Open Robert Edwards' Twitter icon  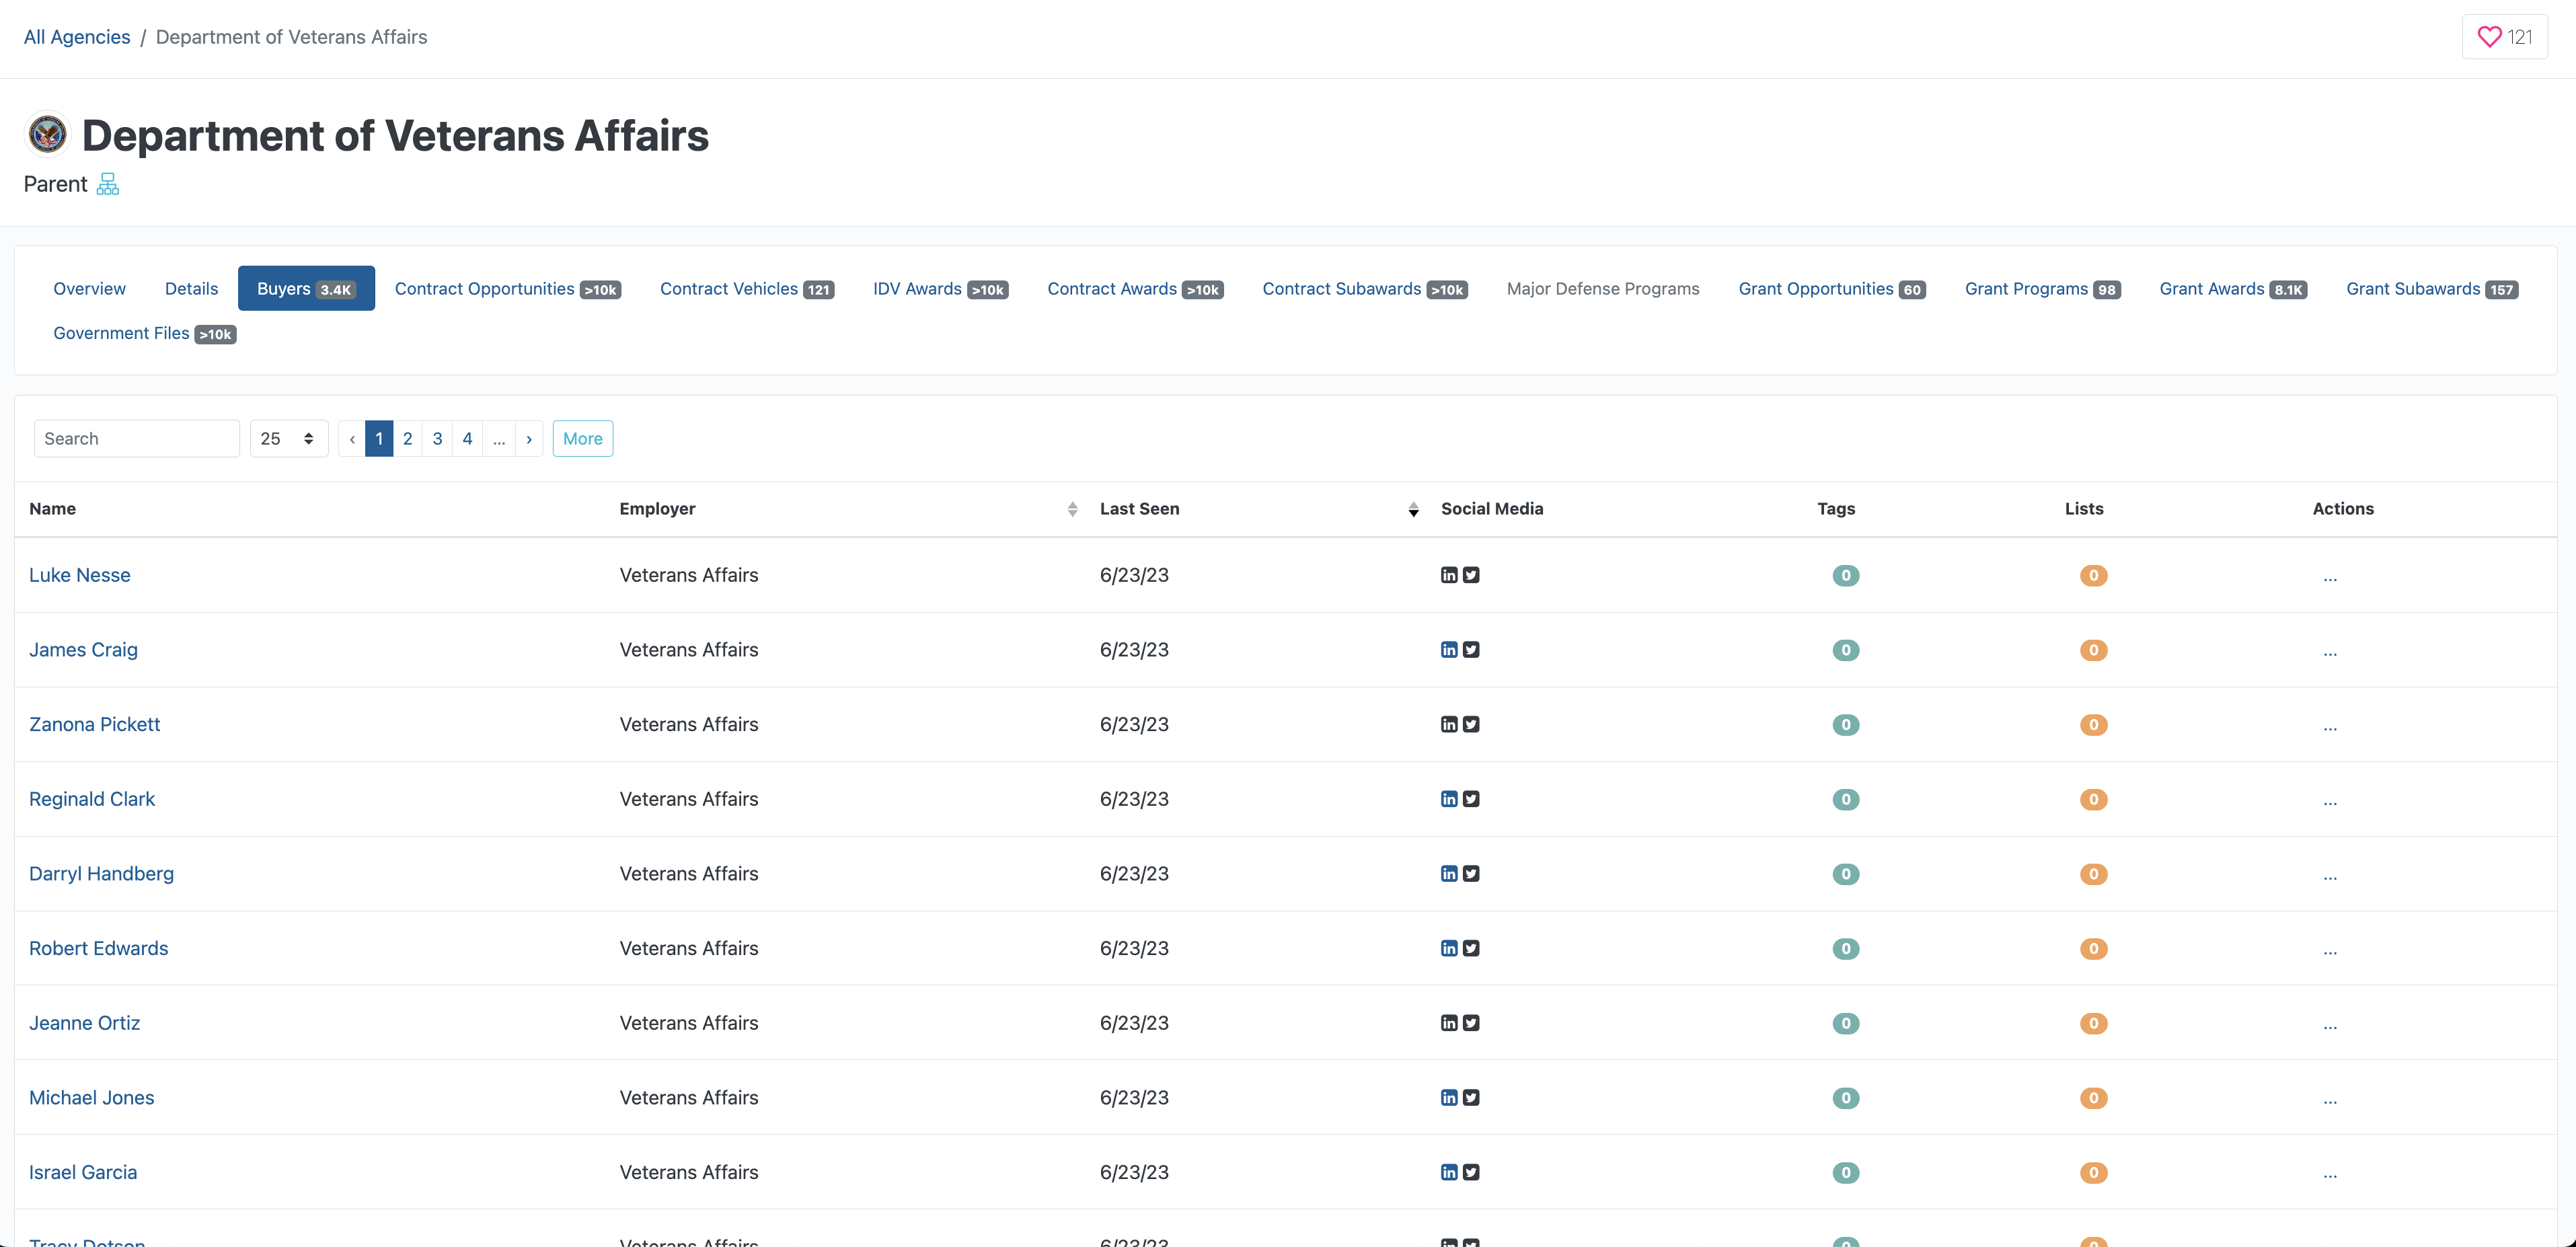coord(1471,948)
